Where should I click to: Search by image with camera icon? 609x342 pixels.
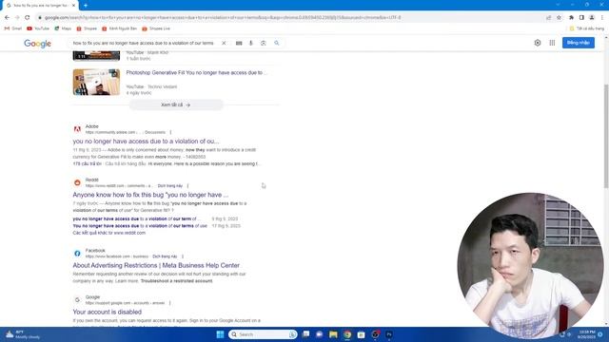point(264,43)
